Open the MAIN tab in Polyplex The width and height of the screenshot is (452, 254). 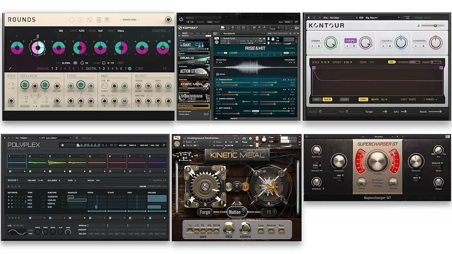pos(143,186)
